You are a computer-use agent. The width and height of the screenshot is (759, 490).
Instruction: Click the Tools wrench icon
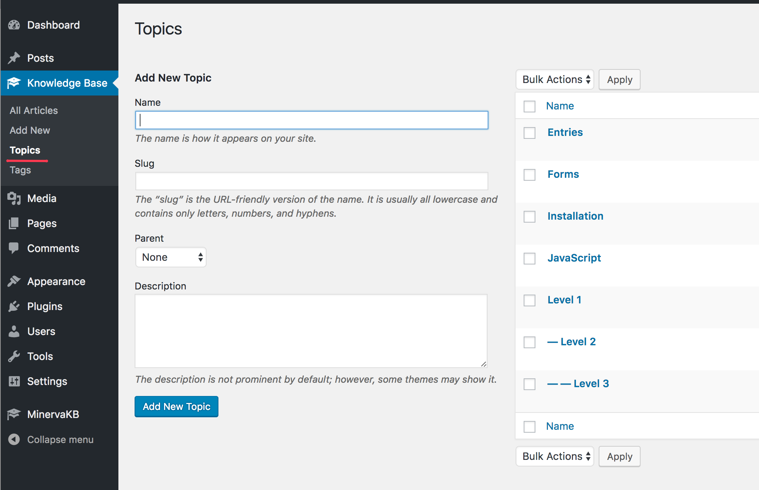(x=14, y=356)
